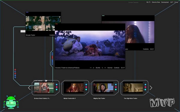This screenshot has height=112, width=180.
Task: Toggle Controls on the Croods 2 player
Action: [116, 68]
